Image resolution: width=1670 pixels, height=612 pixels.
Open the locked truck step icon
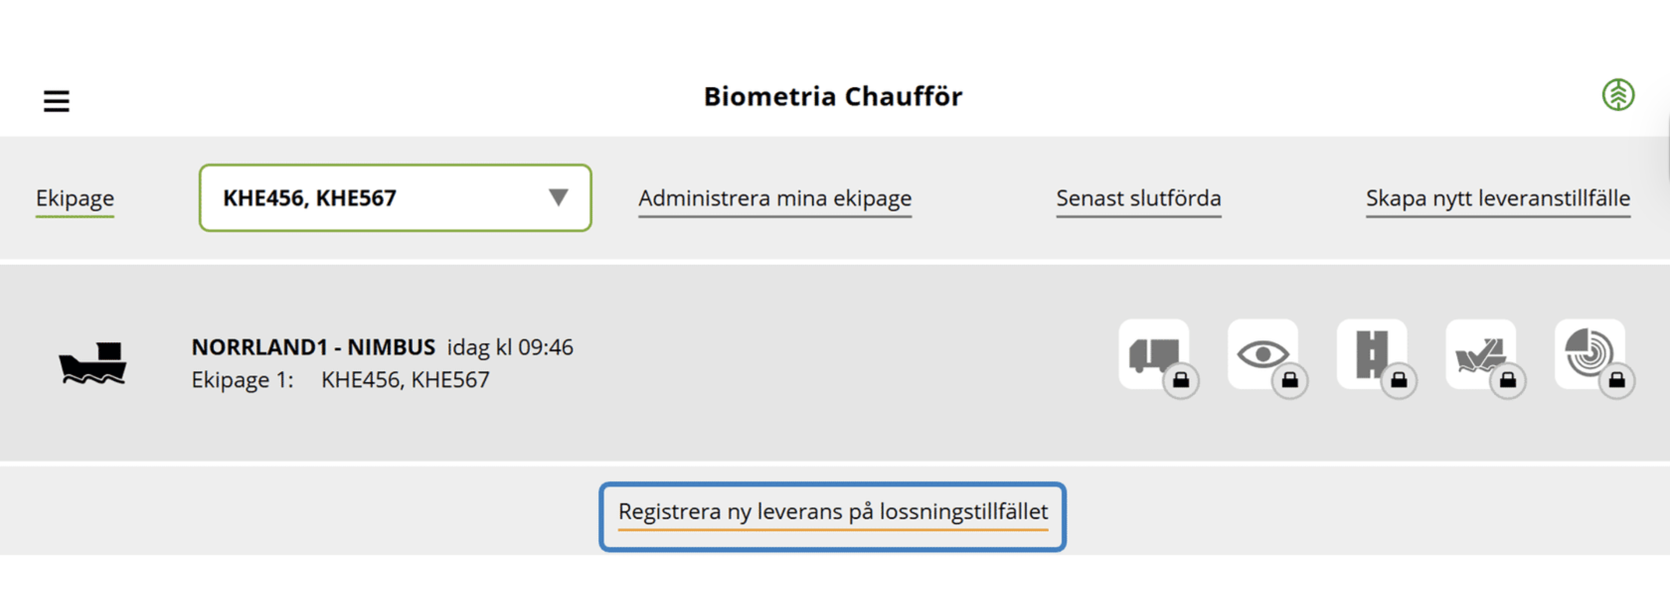pyautogui.click(x=1153, y=353)
